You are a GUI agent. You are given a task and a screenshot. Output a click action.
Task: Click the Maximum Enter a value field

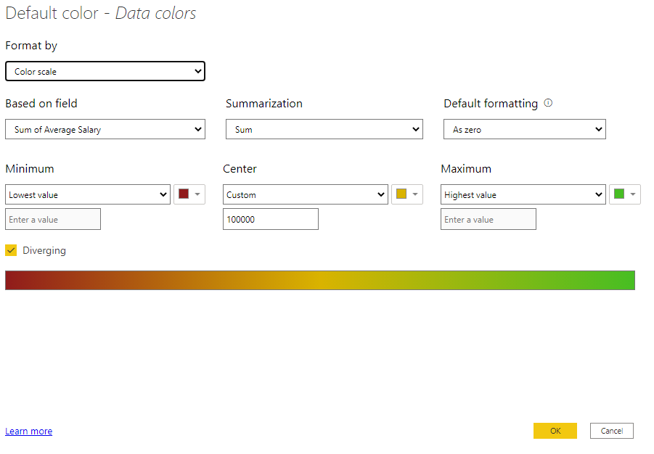click(489, 219)
